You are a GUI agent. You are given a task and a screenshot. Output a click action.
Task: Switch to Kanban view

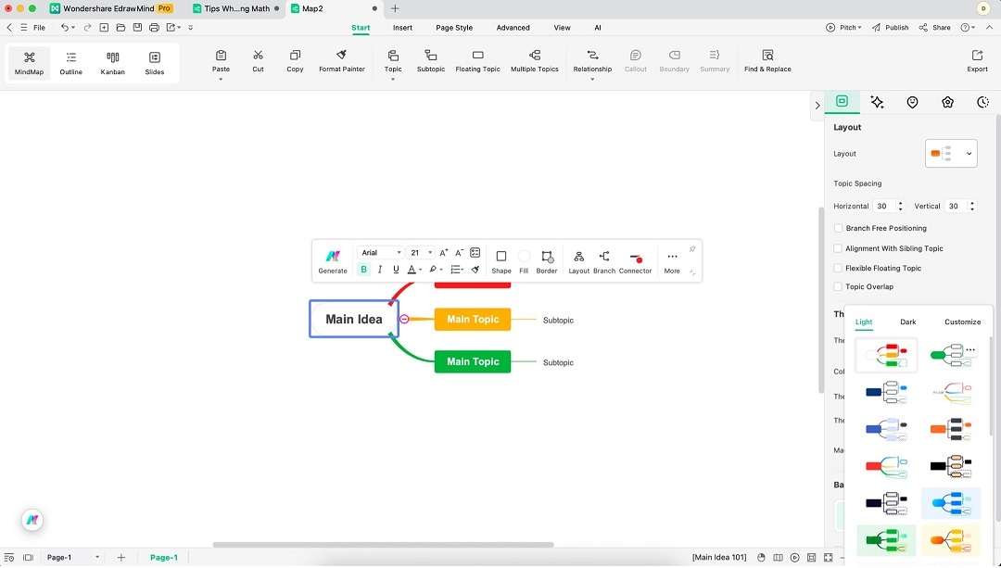point(112,63)
